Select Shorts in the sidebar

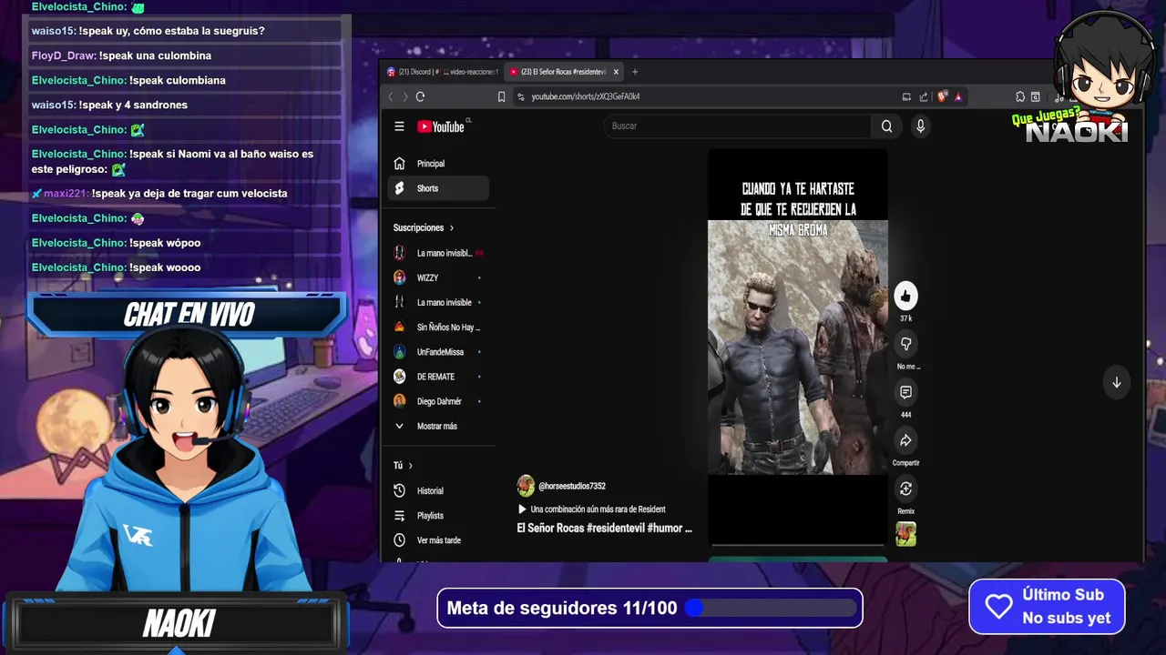pyautogui.click(x=438, y=188)
